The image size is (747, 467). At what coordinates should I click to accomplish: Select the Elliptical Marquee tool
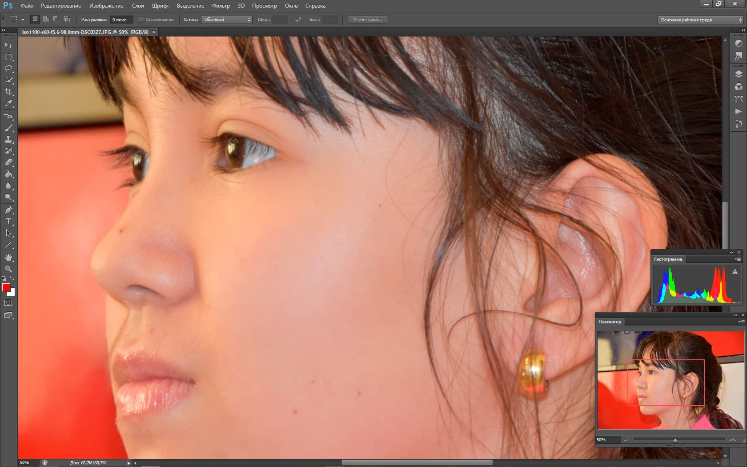pos(8,57)
